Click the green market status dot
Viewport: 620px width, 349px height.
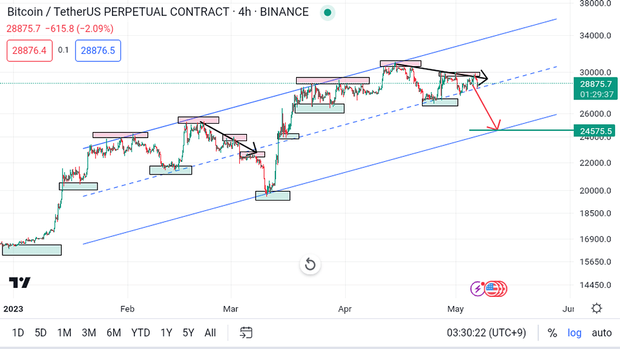coord(328,12)
